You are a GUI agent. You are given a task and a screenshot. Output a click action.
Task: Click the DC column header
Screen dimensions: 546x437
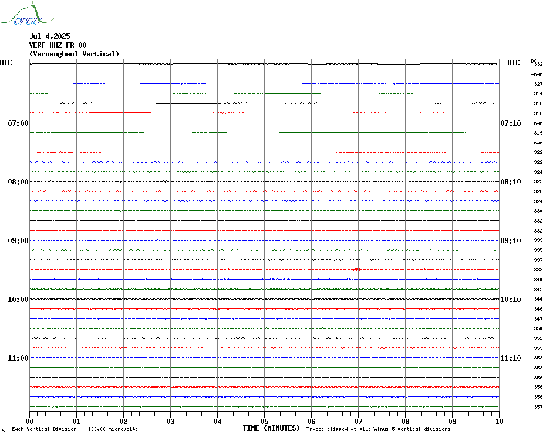[534, 61]
